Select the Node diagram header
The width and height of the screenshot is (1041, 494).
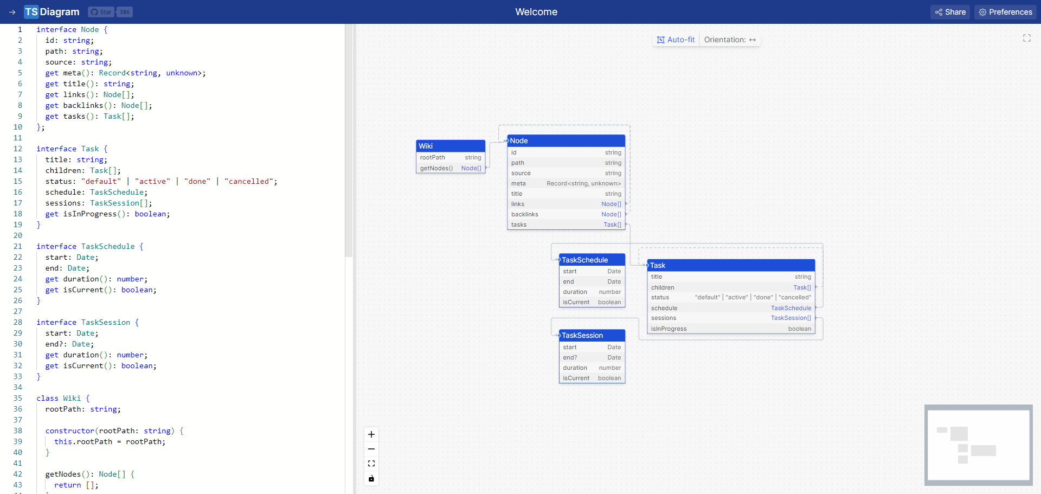point(566,140)
